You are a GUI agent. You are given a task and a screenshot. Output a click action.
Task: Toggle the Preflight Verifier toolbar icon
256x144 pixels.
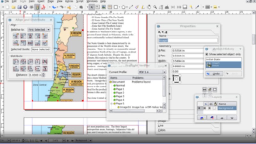point(37,7)
